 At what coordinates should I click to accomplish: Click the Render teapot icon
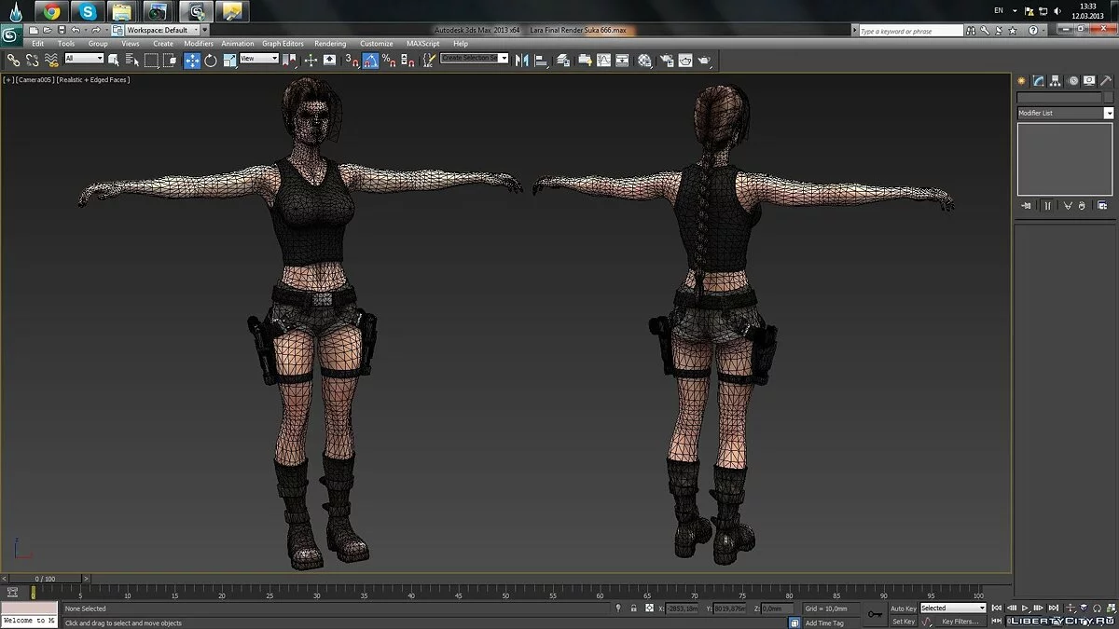(705, 60)
